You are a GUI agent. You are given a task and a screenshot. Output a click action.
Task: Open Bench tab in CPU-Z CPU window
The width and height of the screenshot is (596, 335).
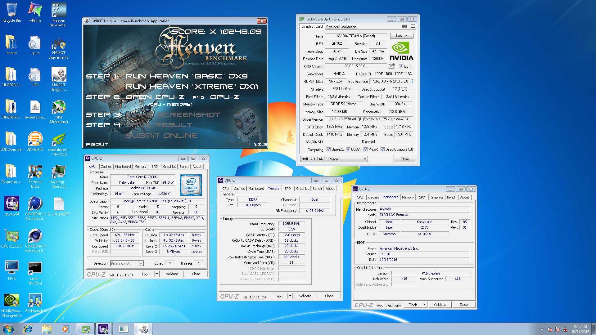pos(184,167)
